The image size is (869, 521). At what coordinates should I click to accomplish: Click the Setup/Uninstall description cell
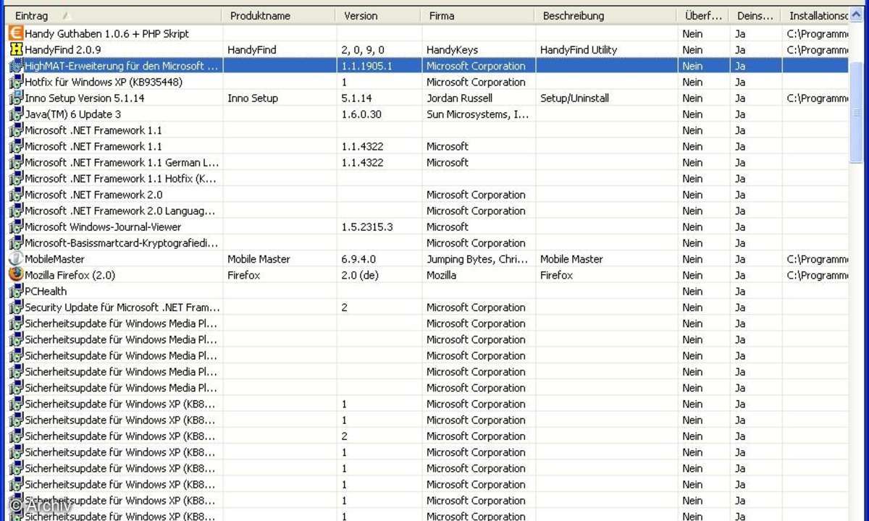click(x=574, y=98)
